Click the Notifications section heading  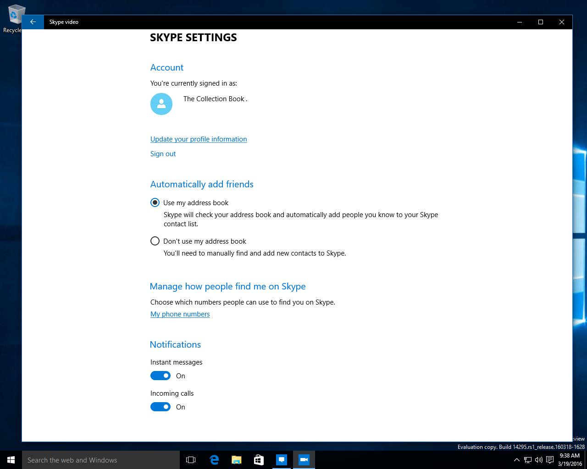[x=175, y=344]
